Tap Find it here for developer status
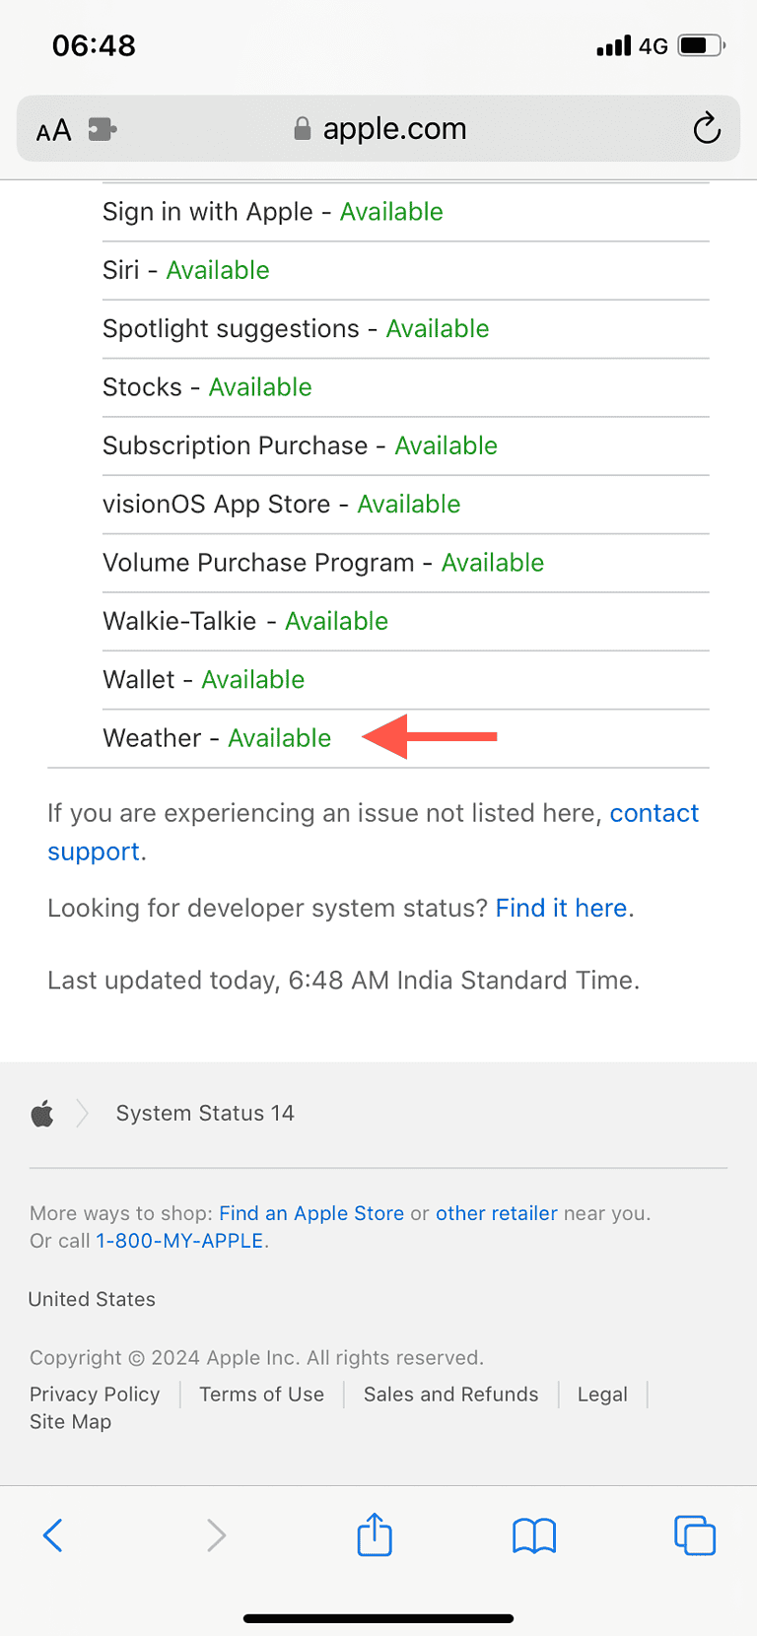 coord(561,908)
